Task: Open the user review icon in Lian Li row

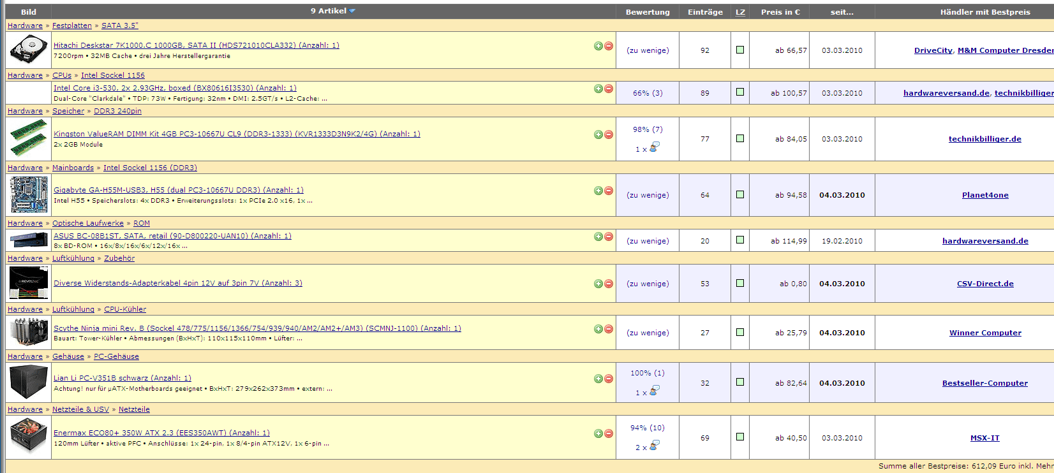Action: 655,391
